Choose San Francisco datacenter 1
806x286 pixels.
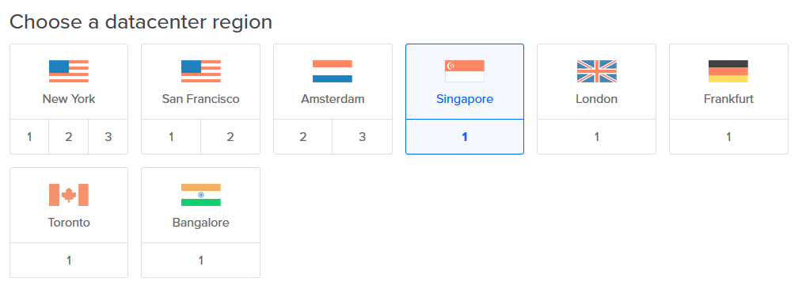(171, 137)
